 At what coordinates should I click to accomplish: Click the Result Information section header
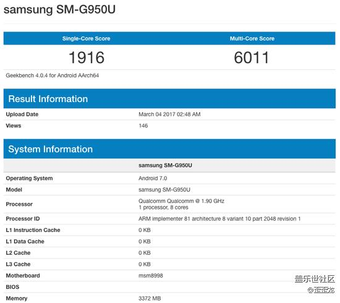[x=169, y=99]
